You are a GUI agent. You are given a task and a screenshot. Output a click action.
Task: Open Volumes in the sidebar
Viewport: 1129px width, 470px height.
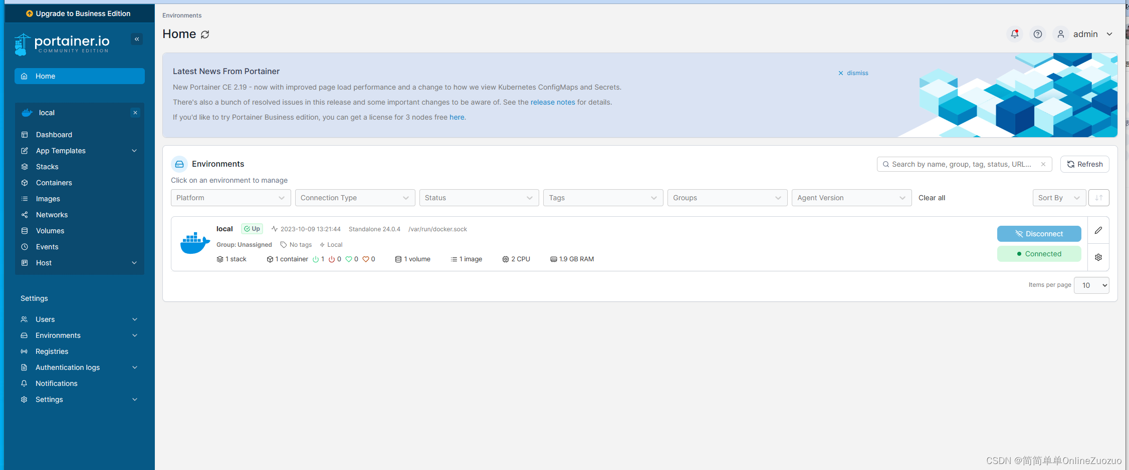(80, 231)
